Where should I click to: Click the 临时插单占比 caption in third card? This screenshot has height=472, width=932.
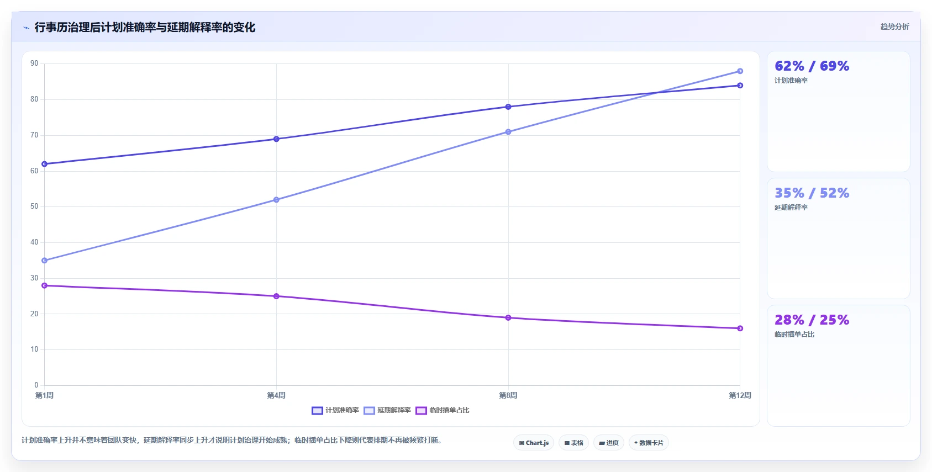tap(794, 335)
